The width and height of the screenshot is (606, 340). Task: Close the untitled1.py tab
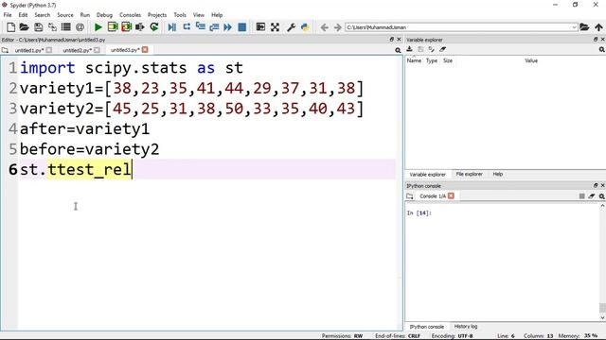click(x=48, y=50)
